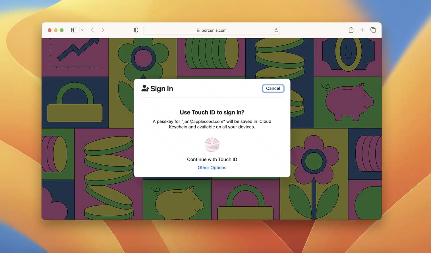Show the tab overview icon
The image size is (431, 253).
(373, 30)
